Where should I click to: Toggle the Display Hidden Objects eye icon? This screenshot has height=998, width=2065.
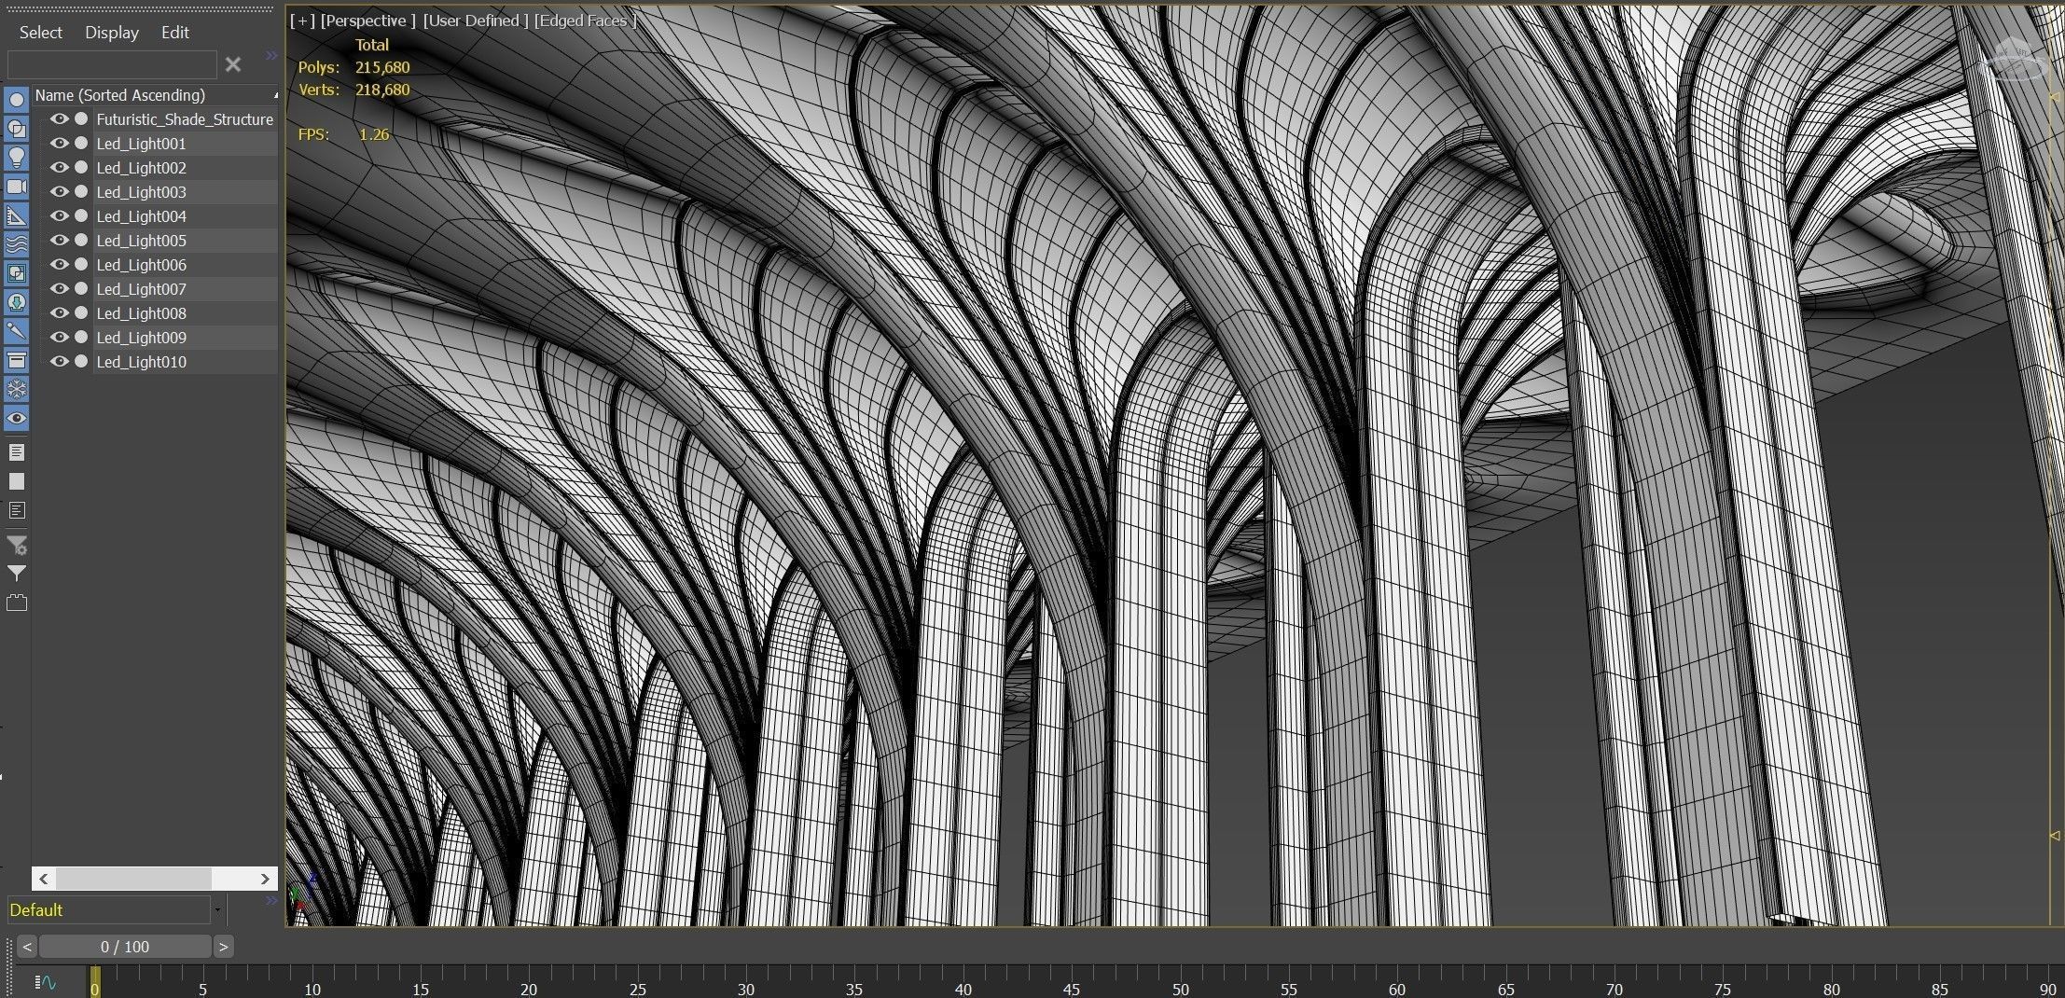point(16,418)
